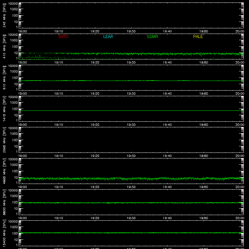Click the 100 tick label on 610 MHz axis
249x249 pixels.
[15, 78]
